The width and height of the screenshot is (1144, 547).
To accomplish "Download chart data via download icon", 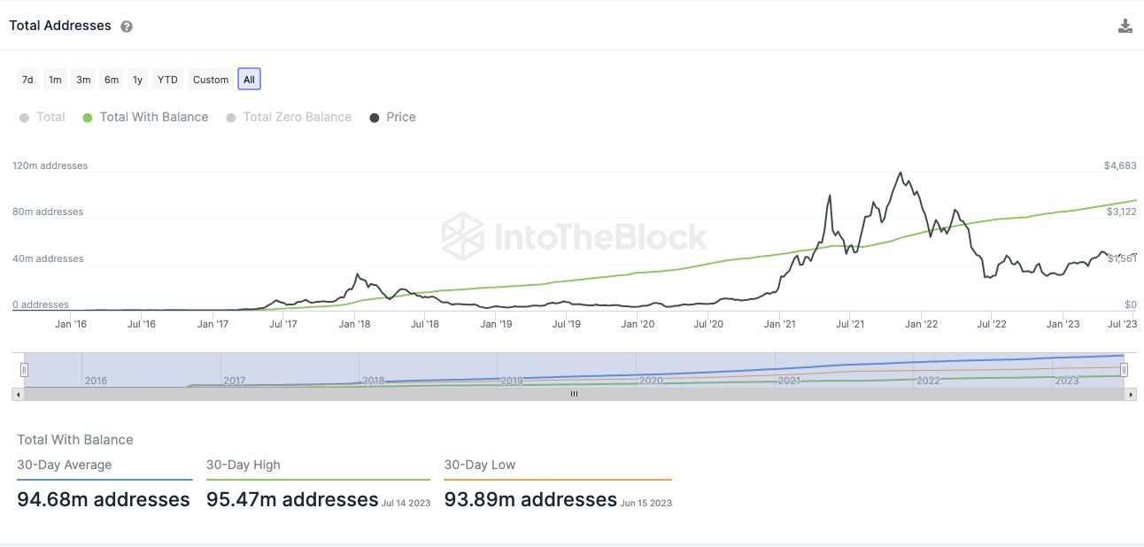I will tap(1125, 26).
